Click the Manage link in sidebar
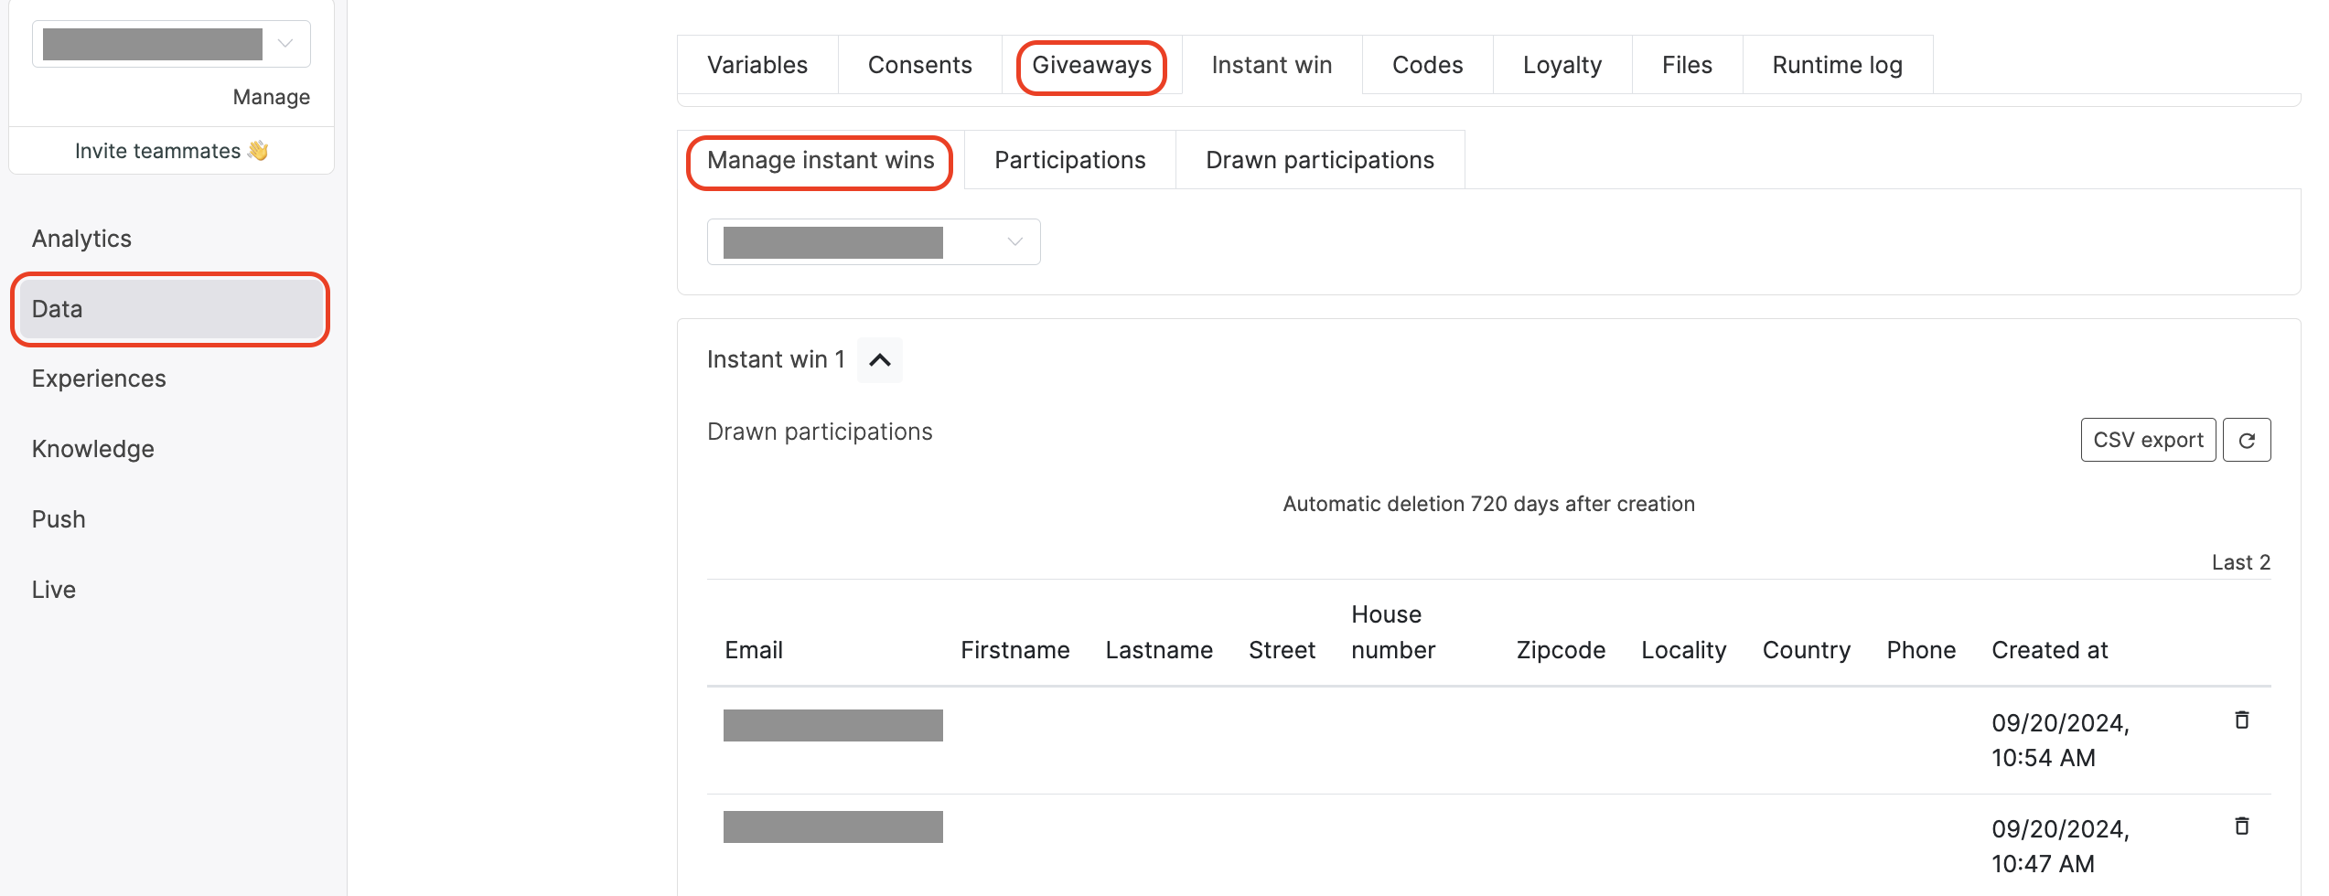The height and width of the screenshot is (896, 2329). 271,97
